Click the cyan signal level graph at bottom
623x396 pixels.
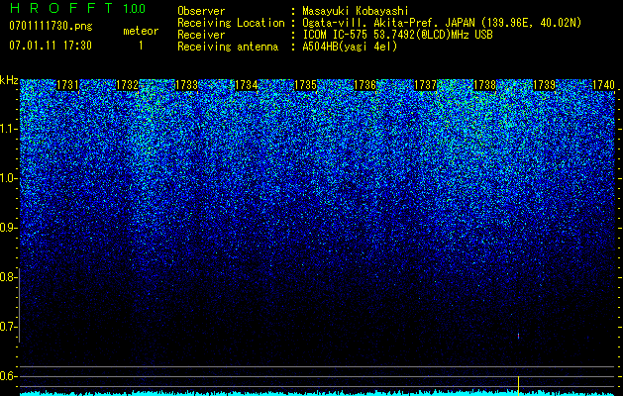317,393
